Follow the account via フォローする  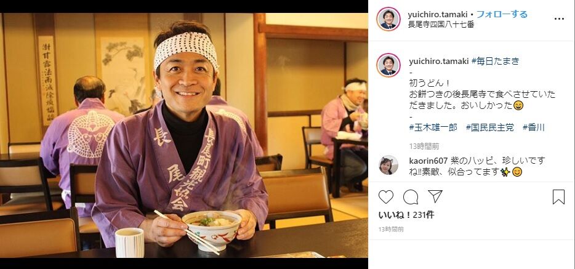[502, 14]
